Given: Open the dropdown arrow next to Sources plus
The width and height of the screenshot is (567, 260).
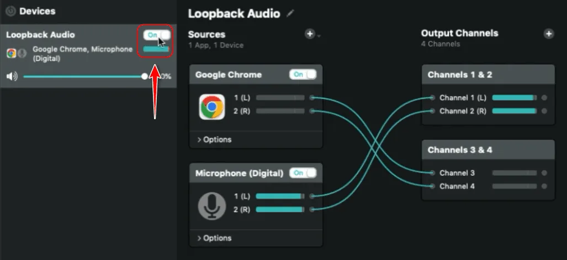Looking at the screenshot, I should click(319, 36).
